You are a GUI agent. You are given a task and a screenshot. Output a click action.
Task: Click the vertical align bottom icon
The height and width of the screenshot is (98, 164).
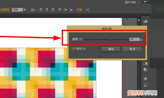pyautogui.click(x=71, y=10)
